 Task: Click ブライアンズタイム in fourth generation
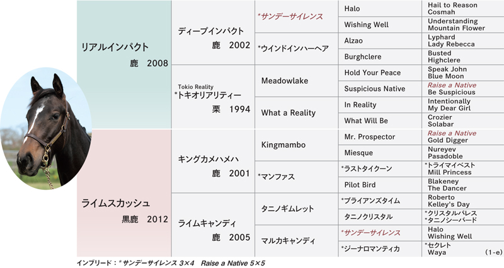click(x=380, y=201)
